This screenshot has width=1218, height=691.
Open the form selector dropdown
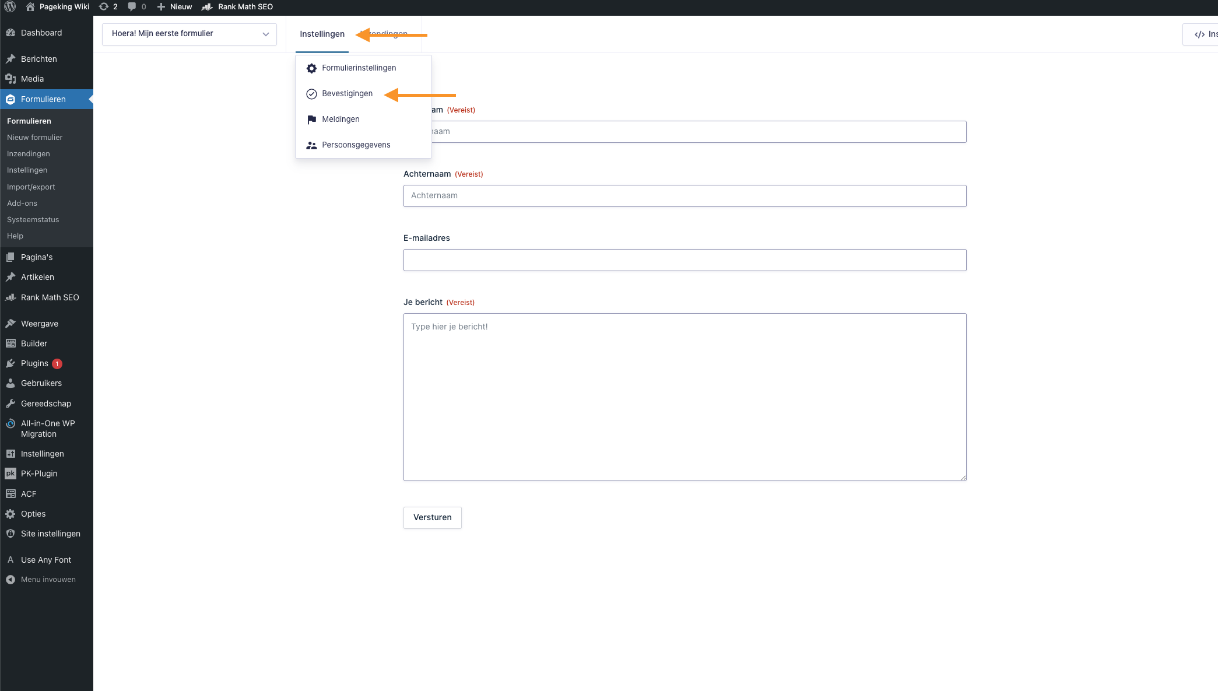(x=189, y=34)
